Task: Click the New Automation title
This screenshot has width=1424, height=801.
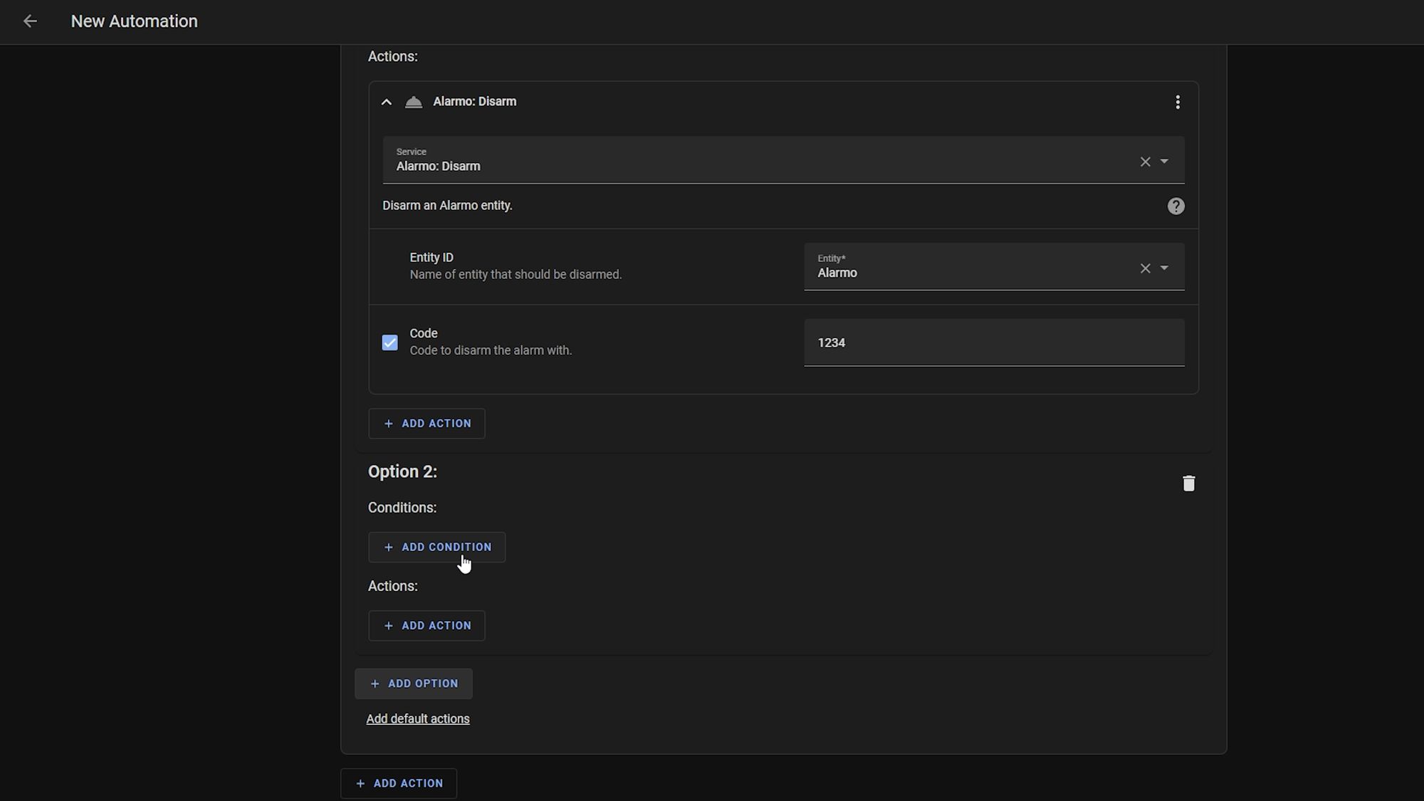Action: click(135, 21)
